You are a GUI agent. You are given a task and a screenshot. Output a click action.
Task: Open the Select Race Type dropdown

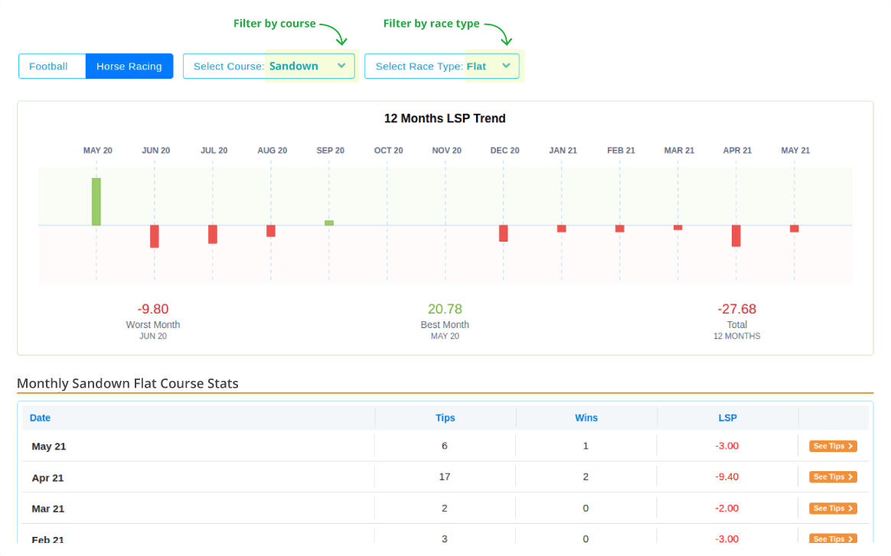442,67
